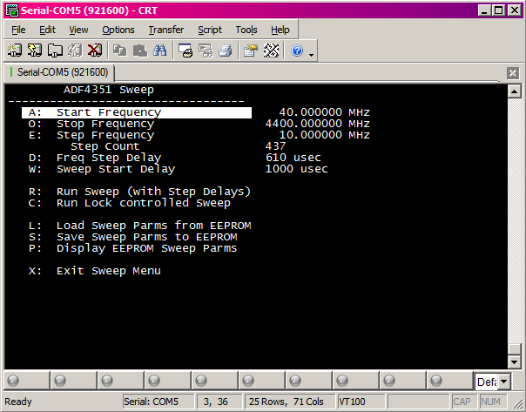Click 'X: Exit Sweep Menu' line
Viewport: 526px width, 412px height.
coord(95,271)
